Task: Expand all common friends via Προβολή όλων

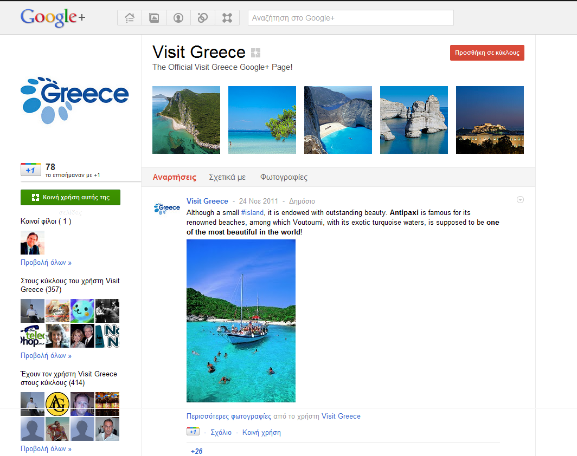Action: click(46, 263)
